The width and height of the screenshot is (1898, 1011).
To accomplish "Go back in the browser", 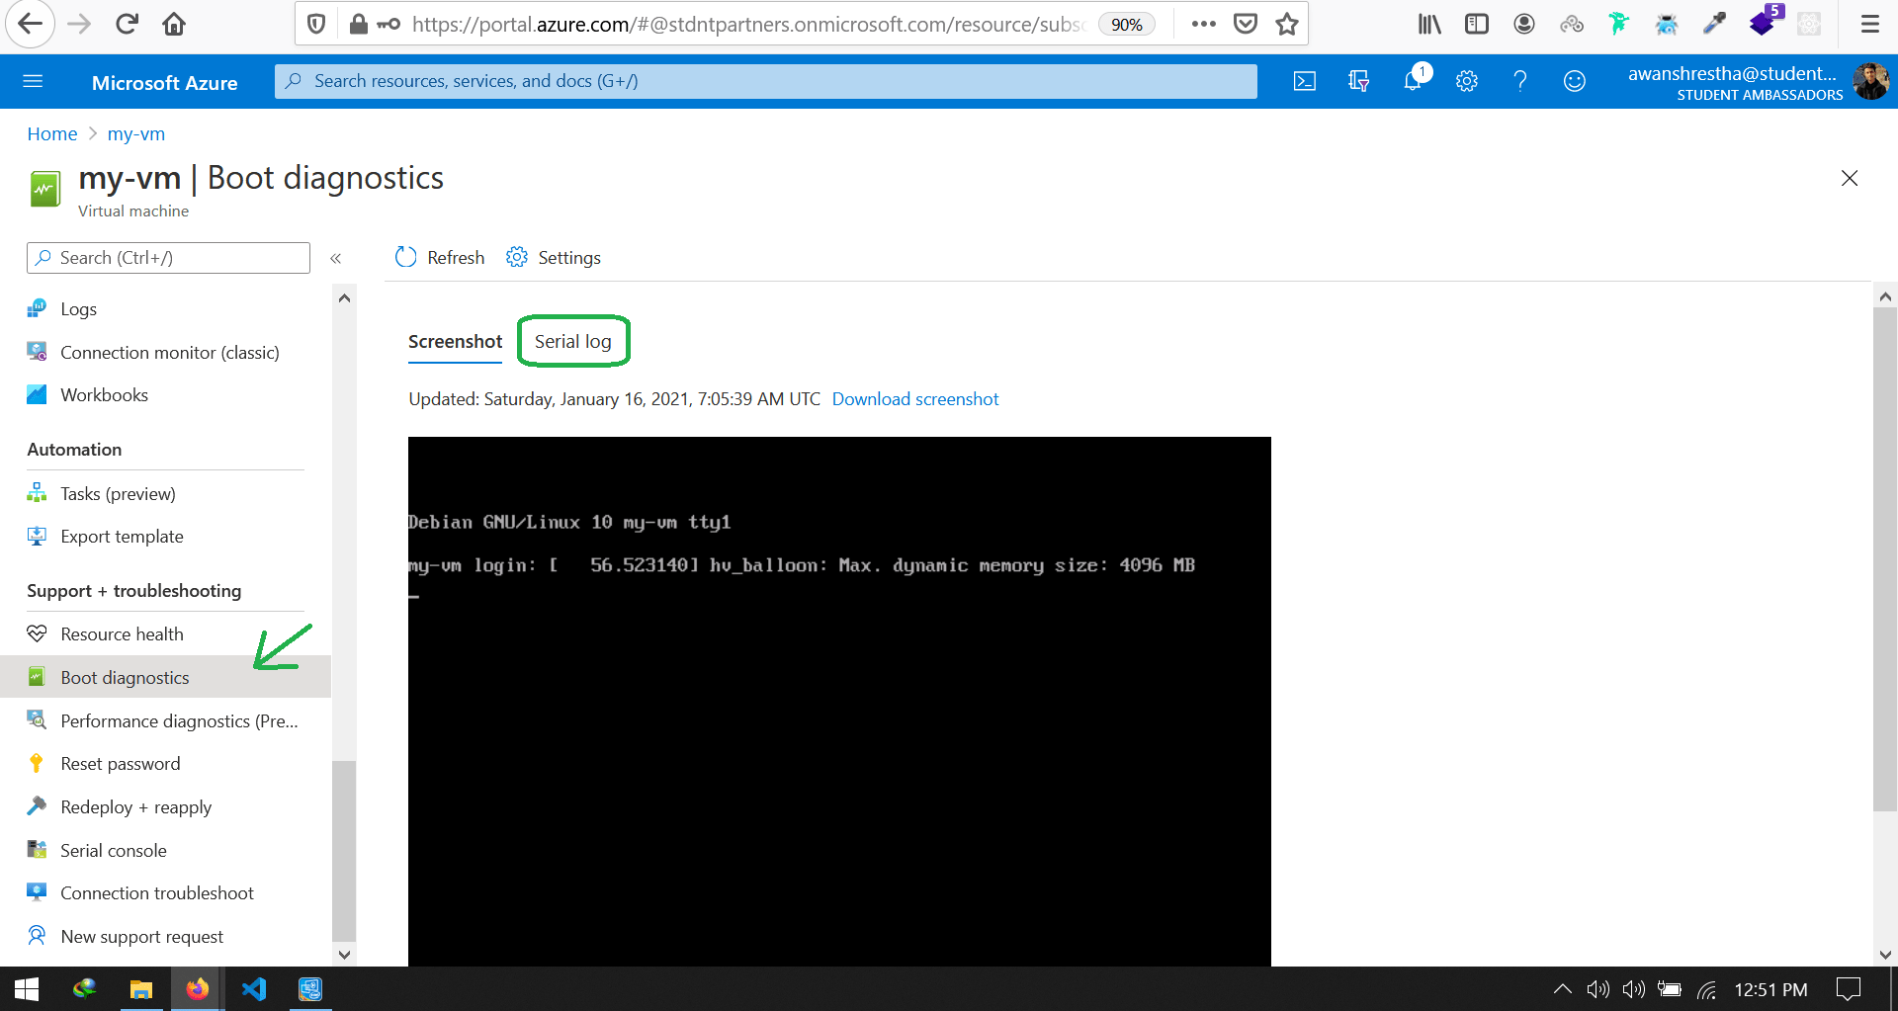I will (31, 25).
